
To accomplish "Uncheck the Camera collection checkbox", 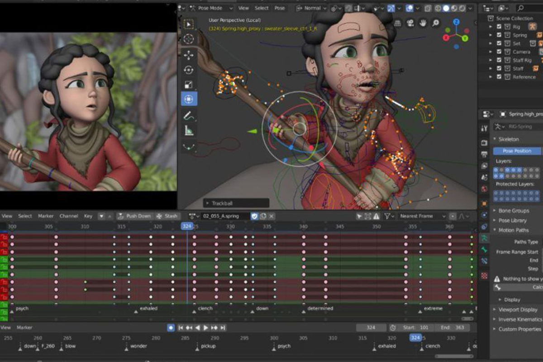I will (499, 52).
